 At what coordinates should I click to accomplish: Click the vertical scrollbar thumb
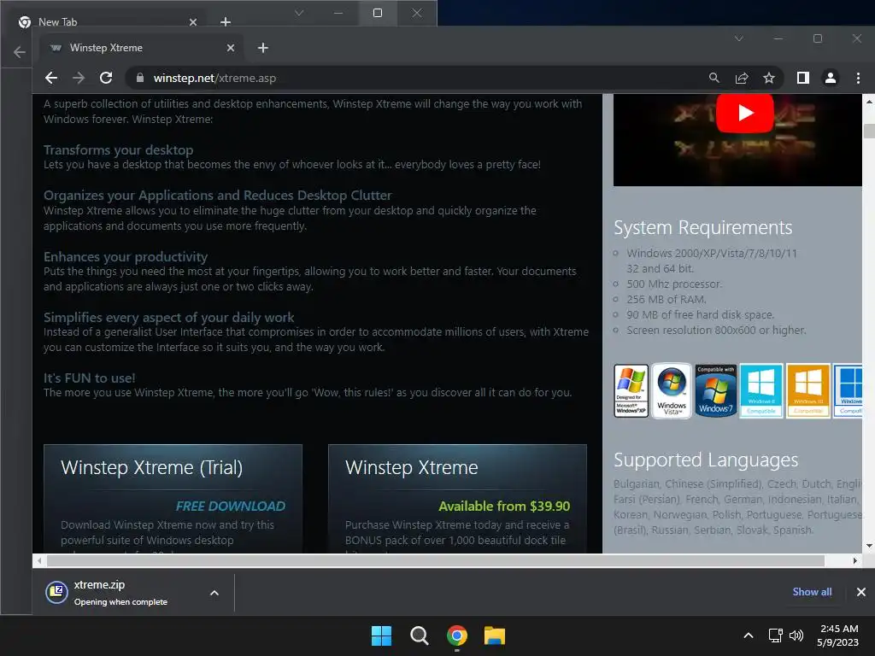(x=869, y=131)
